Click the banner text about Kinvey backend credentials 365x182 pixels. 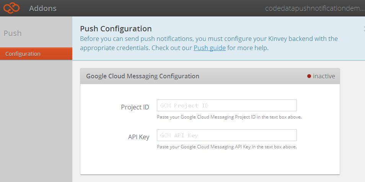pos(209,43)
